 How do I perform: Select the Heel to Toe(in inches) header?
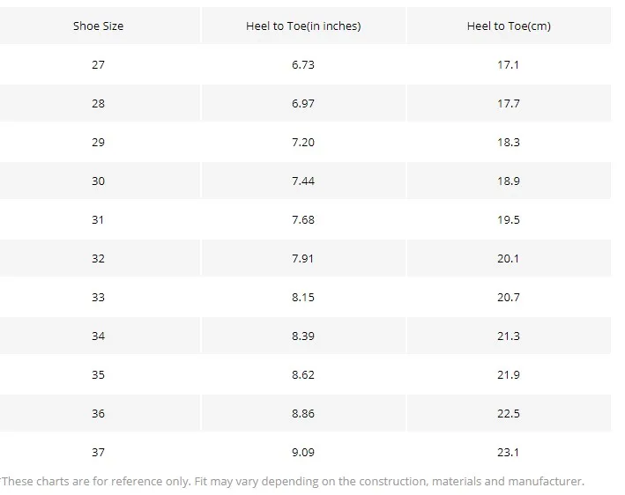click(x=303, y=26)
